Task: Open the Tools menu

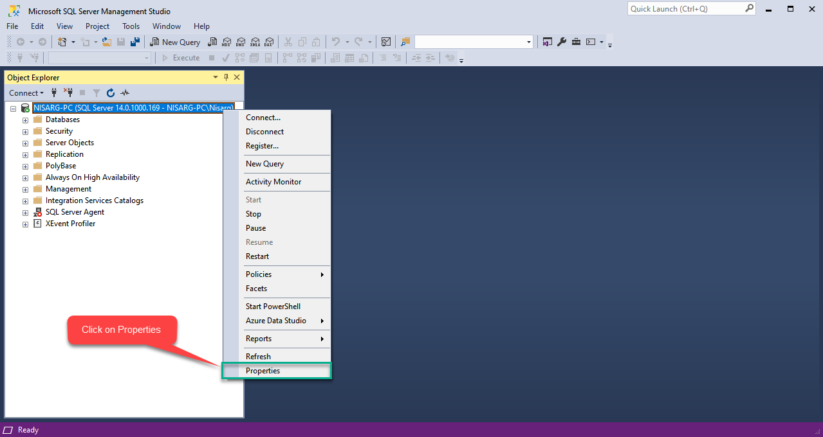Action: pyautogui.click(x=131, y=26)
